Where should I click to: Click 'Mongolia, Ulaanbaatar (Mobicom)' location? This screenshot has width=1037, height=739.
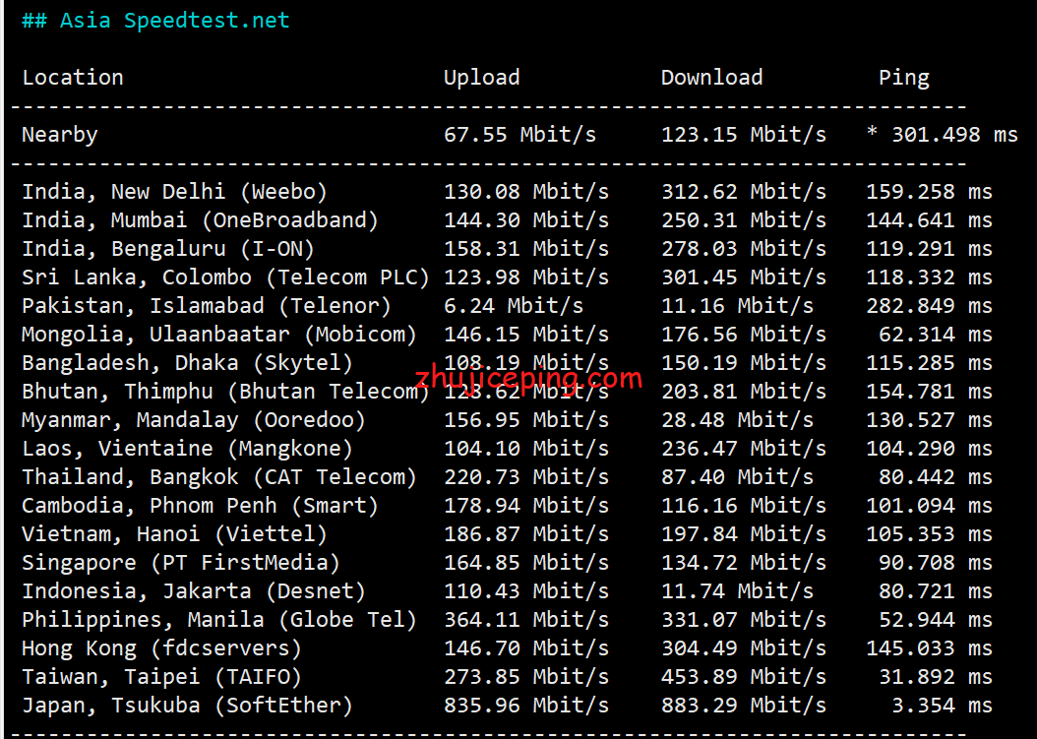pos(218,335)
